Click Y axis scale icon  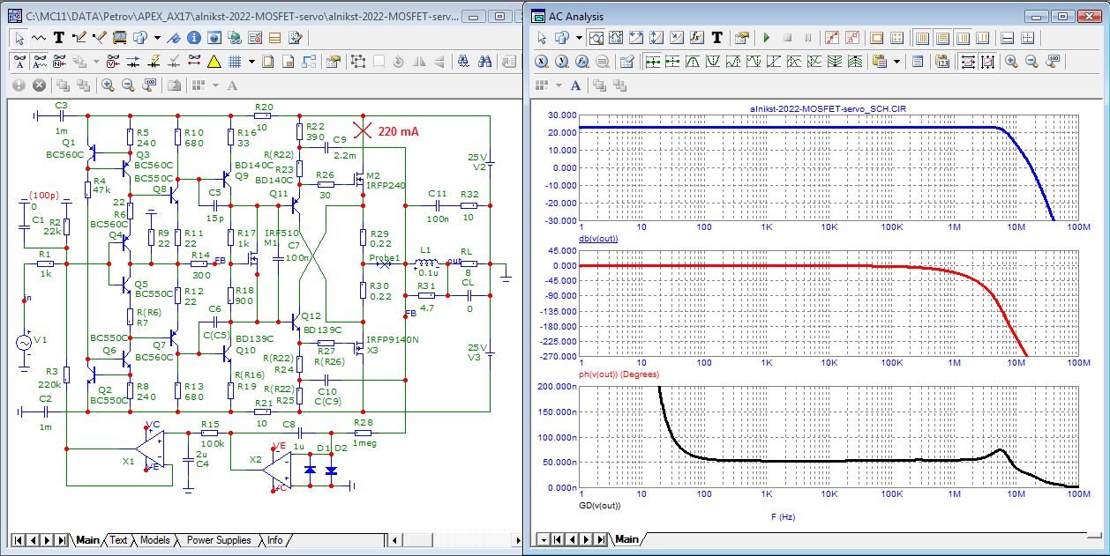(561, 61)
